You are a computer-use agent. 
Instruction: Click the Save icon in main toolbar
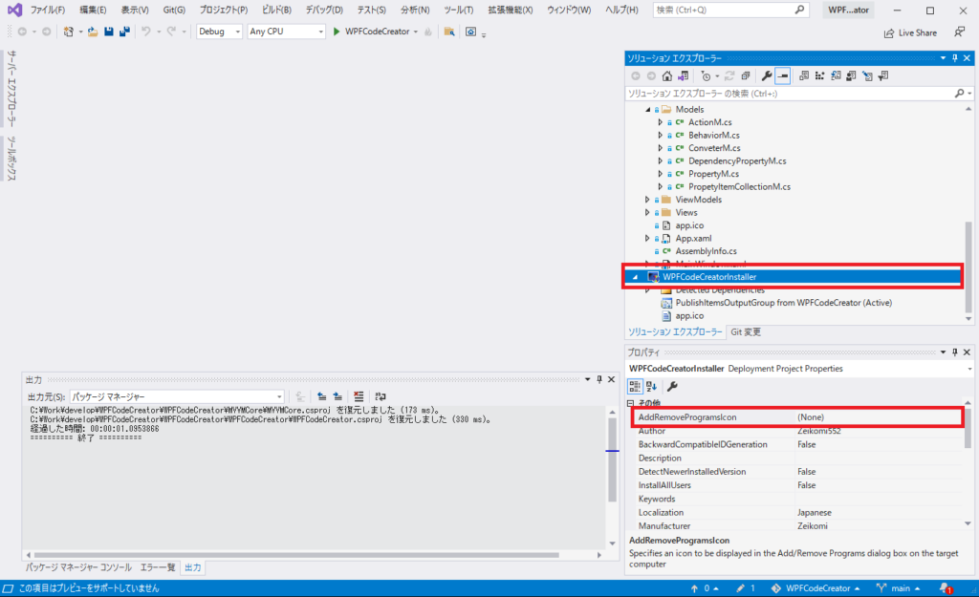coord(109,32)
